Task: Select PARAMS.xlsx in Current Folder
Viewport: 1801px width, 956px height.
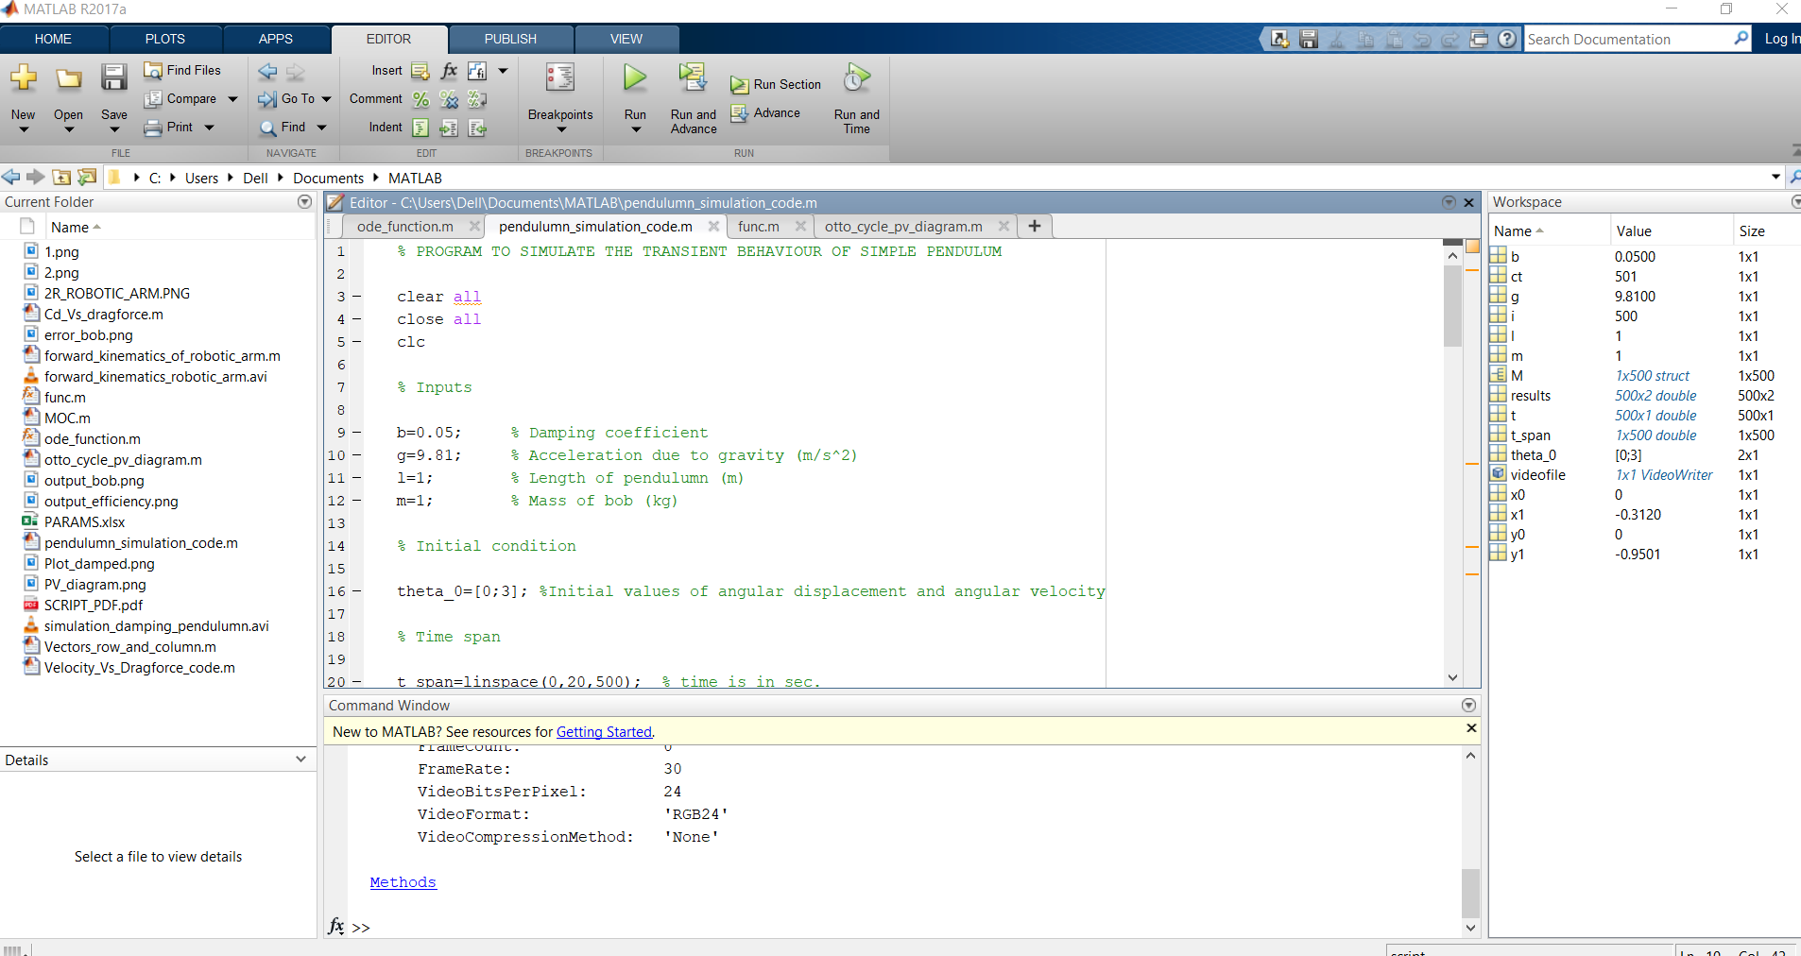Action: 84,522
